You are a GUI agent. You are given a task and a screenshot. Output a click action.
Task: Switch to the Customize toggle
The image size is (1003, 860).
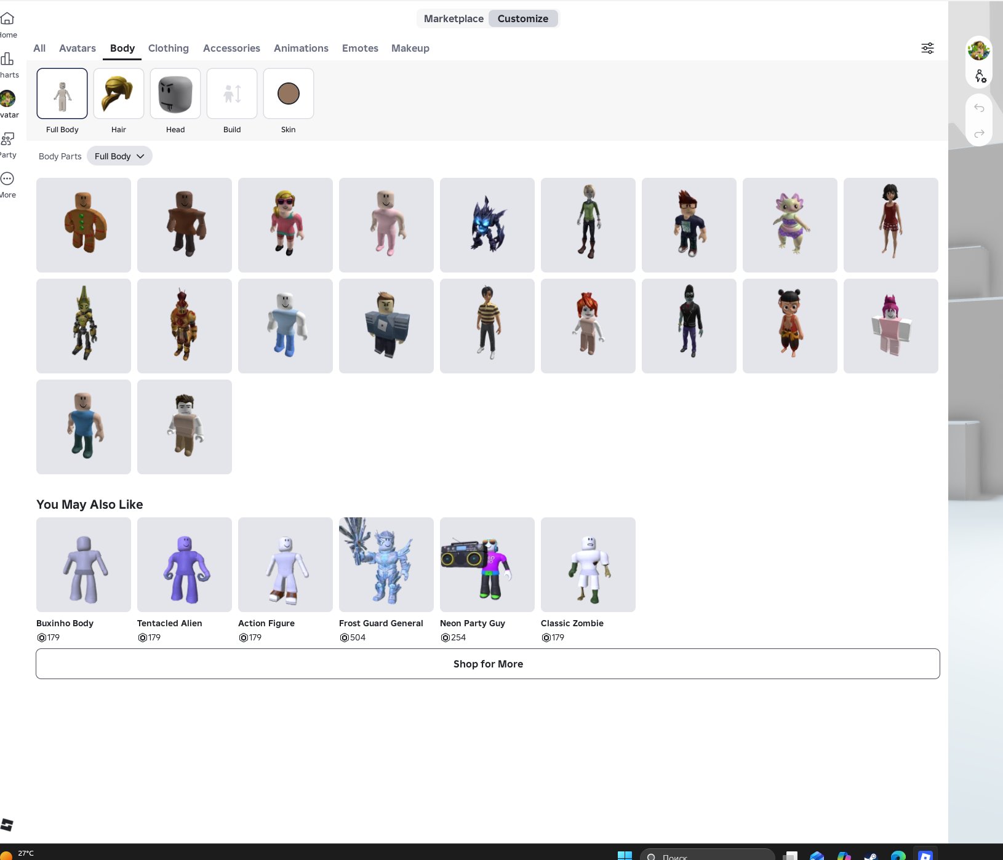523,18
